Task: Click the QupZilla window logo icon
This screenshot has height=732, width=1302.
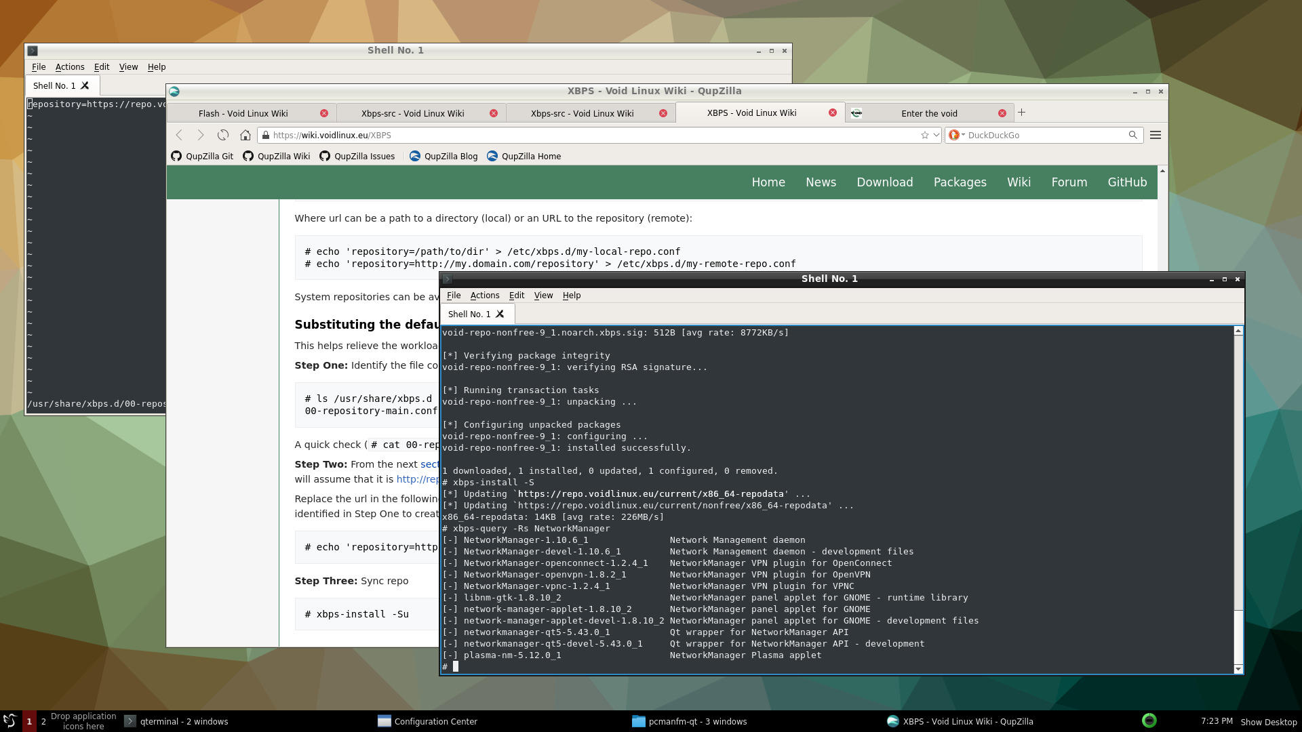Action: point(174,91)
